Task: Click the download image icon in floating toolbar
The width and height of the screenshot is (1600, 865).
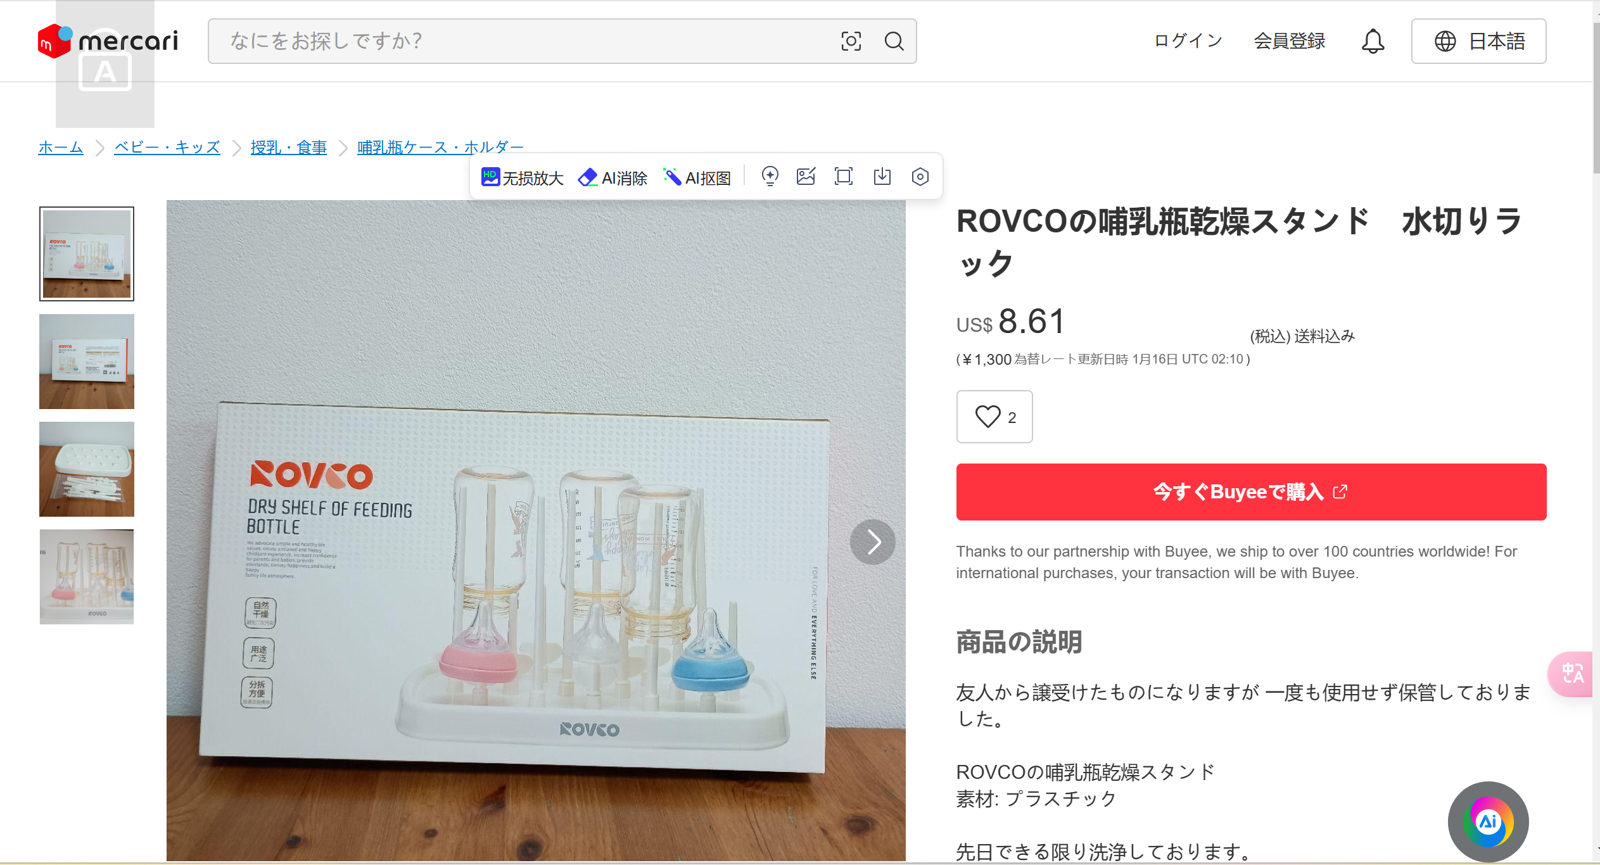Action: 882,177
